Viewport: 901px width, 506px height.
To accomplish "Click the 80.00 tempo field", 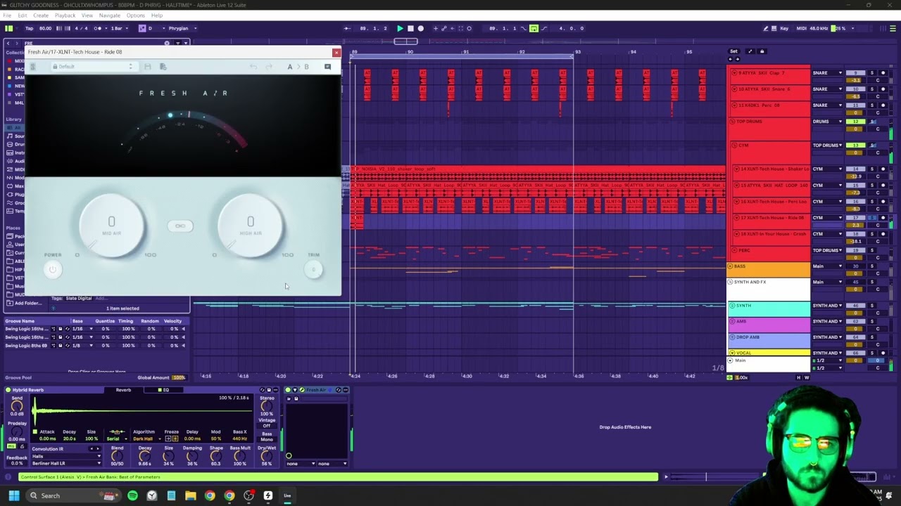I will (x=45, y=28).
